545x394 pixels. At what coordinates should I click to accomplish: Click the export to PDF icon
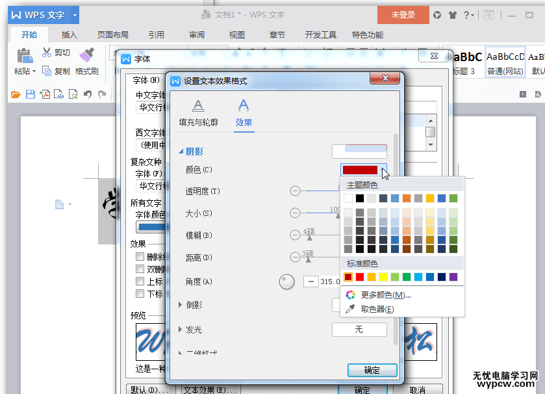(x=45, y=94)
